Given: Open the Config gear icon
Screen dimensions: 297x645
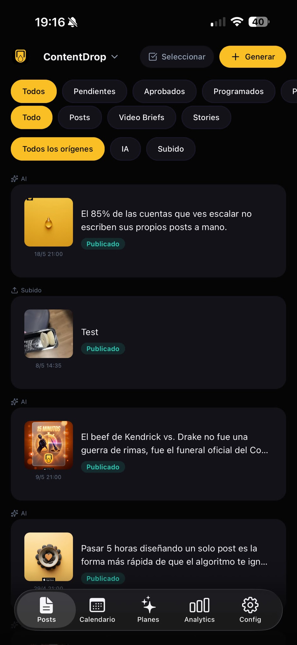Looking at the screenshot, I should (x=250, y=605).
